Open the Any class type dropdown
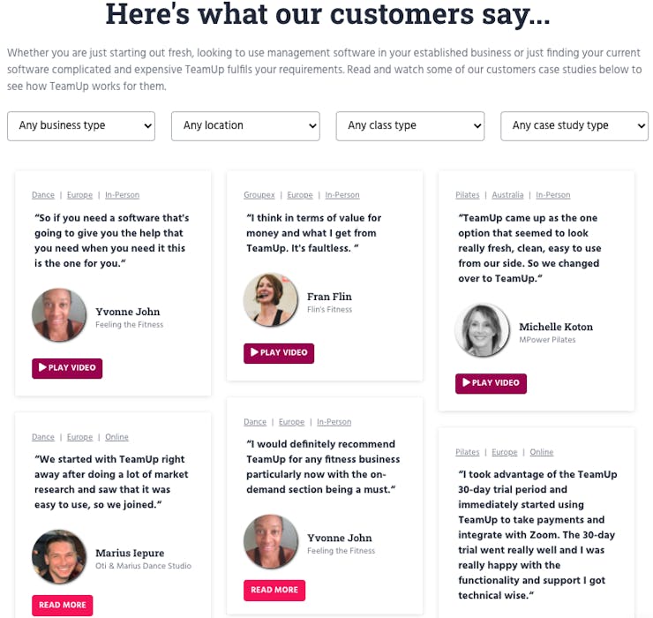 pyautogui.click(x=410, y=125)
